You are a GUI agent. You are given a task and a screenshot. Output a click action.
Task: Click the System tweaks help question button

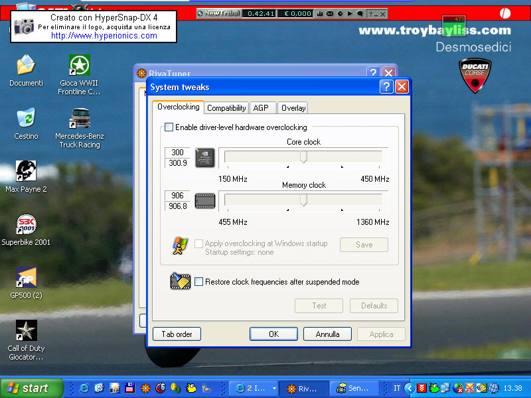386,87
